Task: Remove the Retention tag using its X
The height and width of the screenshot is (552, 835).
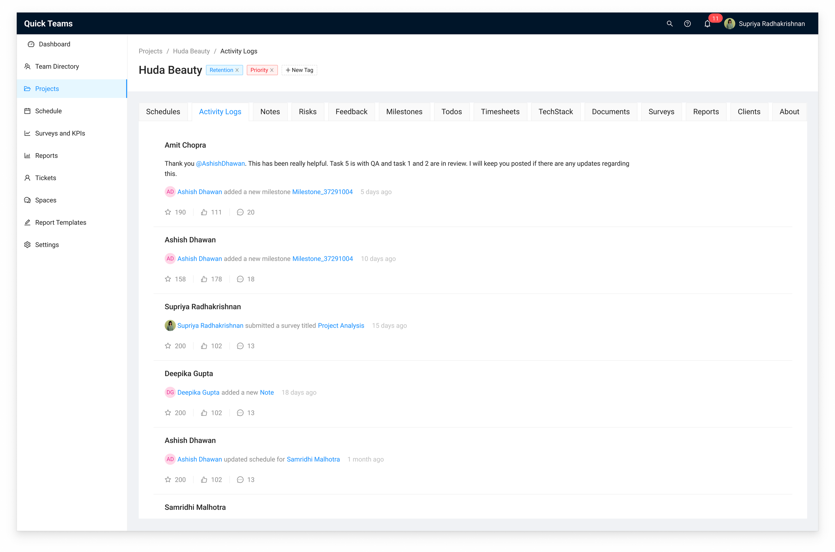Action: (237, 70)
